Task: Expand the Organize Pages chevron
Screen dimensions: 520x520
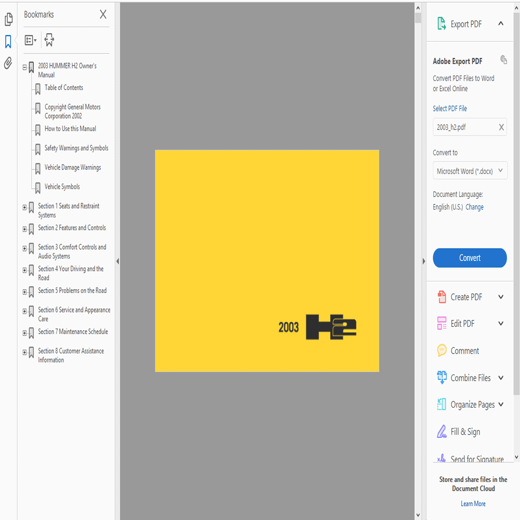Action: point(501,404)
